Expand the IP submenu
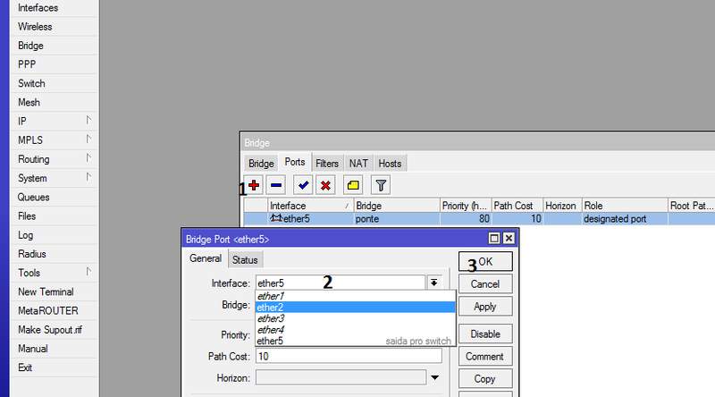Viewport: 715px width, 397px height. tap(88, 121)
